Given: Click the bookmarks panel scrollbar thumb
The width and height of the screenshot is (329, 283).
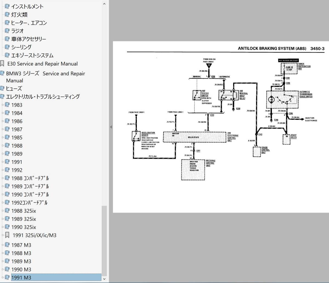Looking at the screenshot, I should coord(104,241).
